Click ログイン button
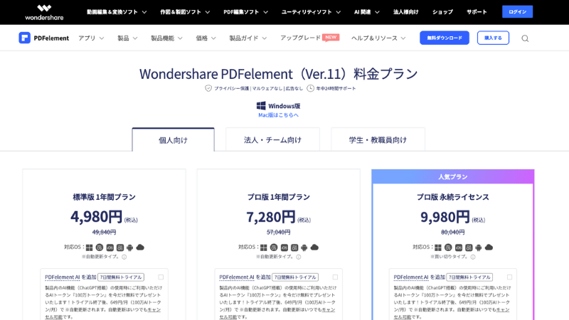Viewport: 569px width, 320px height. (517, 11)
